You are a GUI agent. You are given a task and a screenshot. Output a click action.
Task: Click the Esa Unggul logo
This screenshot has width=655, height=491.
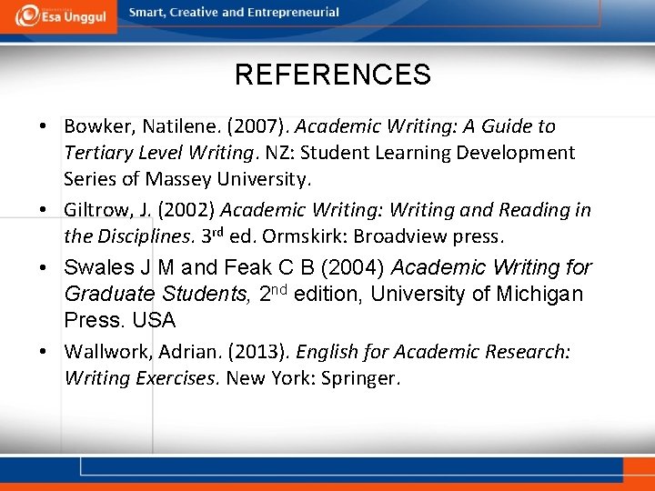click(x=60, y=16)
